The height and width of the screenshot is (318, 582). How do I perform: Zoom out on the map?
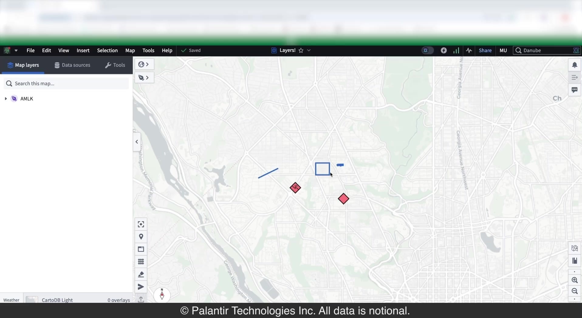(x=575, y=291)
